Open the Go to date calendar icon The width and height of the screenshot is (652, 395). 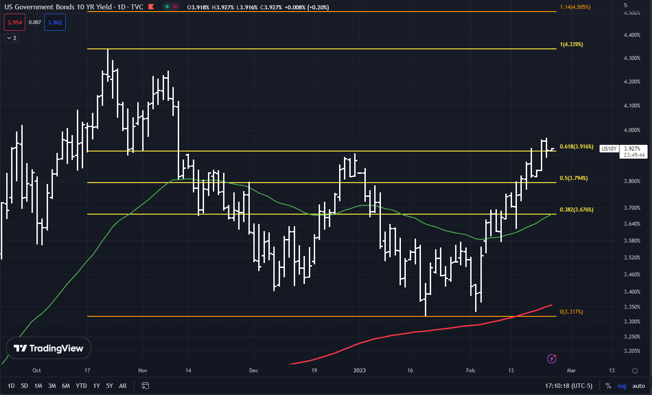click(x=145, y=386)
